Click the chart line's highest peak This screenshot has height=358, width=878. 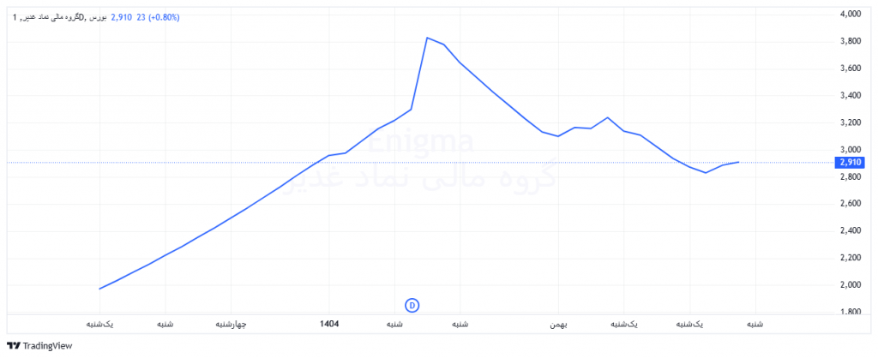427,38
